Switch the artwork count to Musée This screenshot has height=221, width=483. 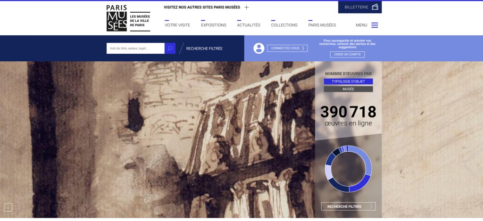tap(348, 89)
